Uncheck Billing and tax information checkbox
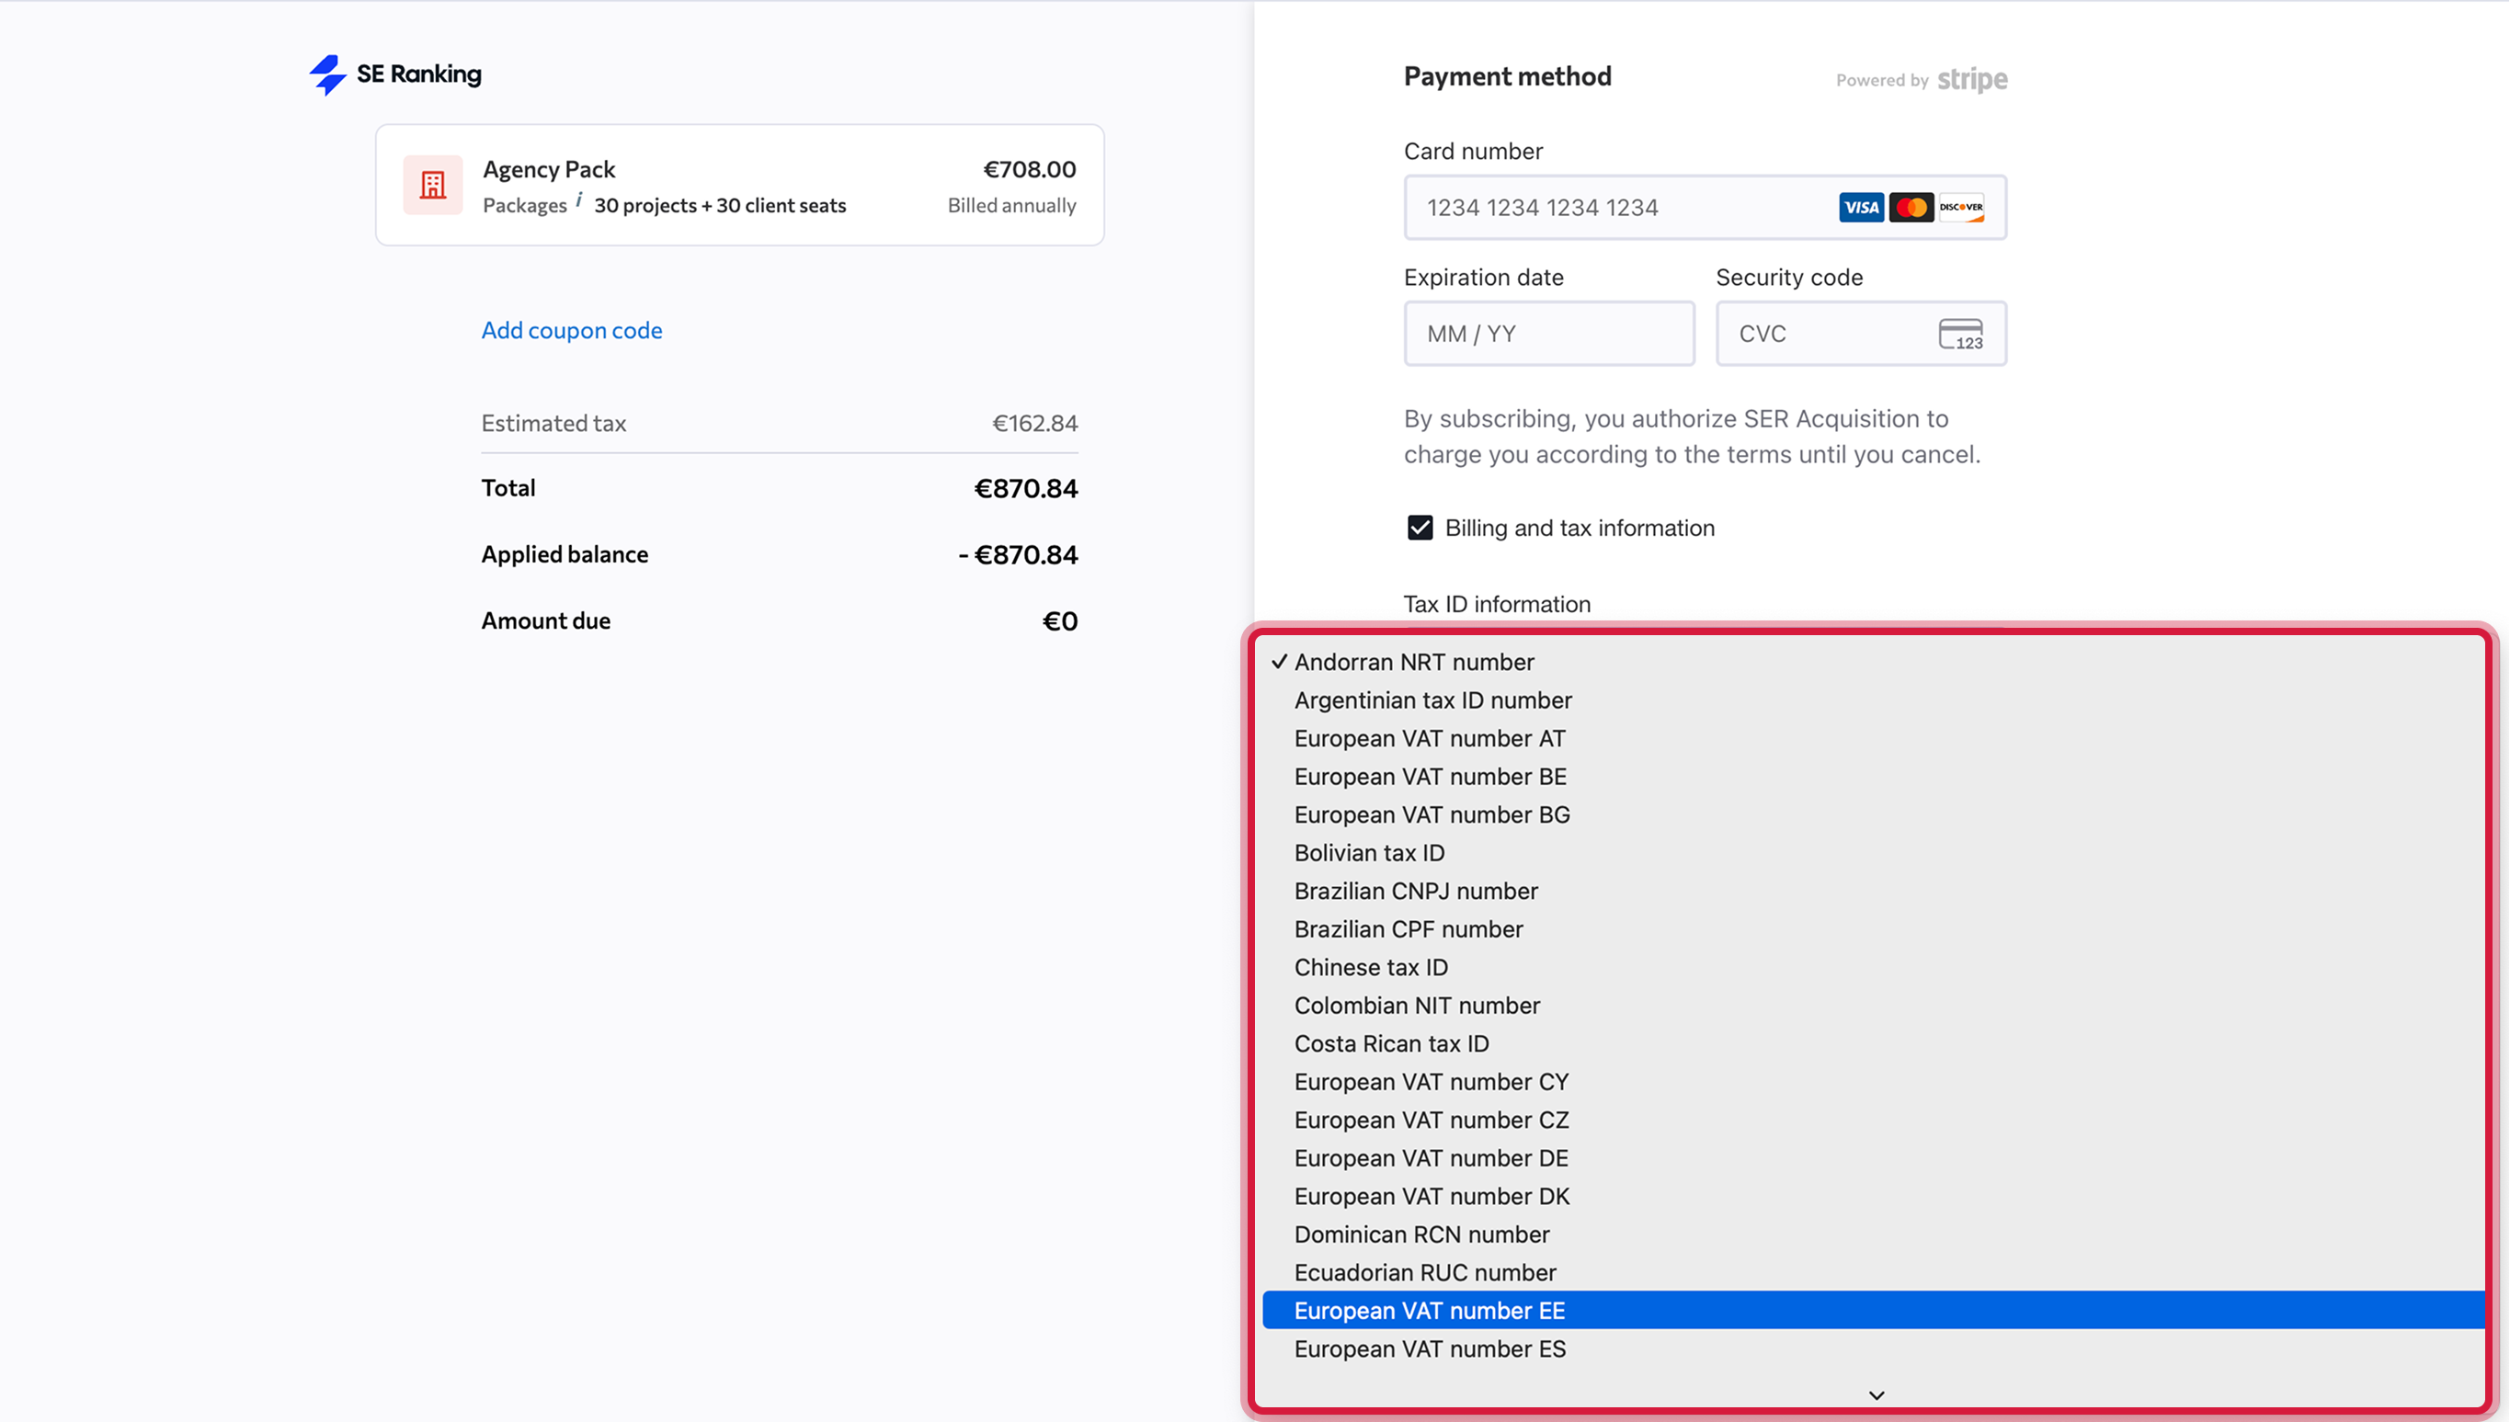The width and height of the screenshot is (2510, 1422). [1419, 529]
